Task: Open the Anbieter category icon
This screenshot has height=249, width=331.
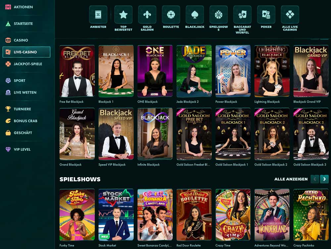Action: click(98, 15)
